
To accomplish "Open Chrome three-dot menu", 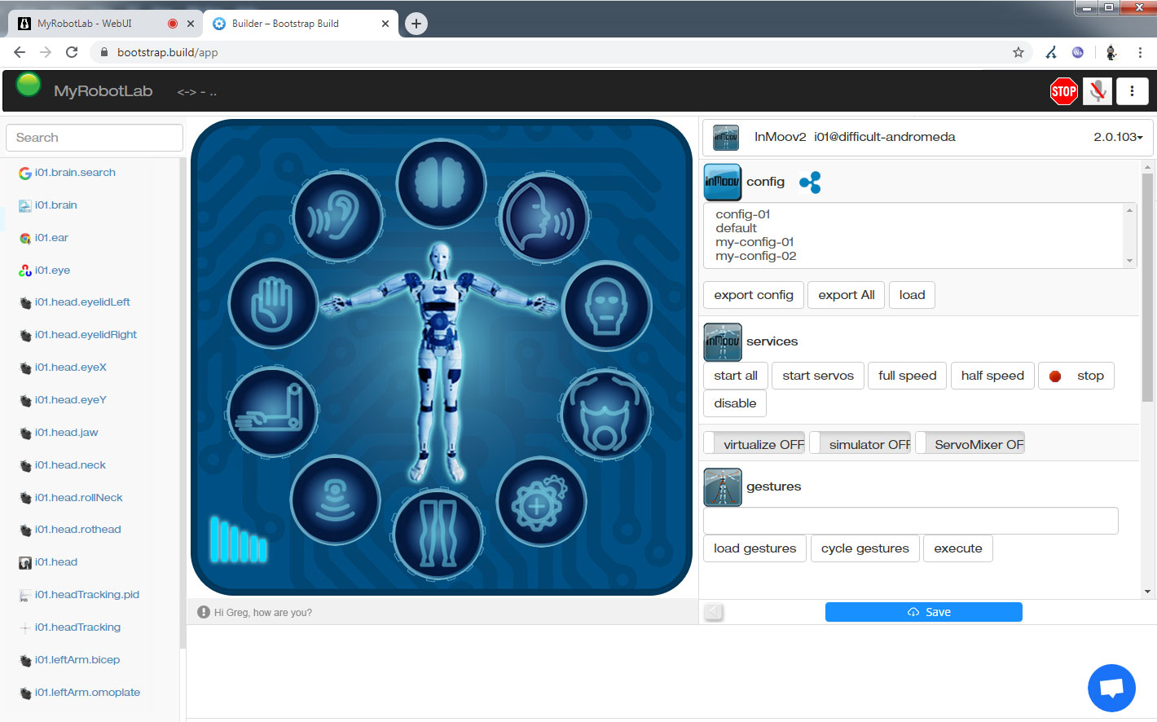I will coord(1140,52).
